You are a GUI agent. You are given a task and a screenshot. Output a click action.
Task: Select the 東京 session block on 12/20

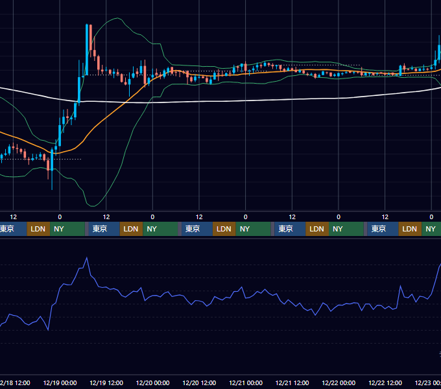pyautogui.click(x=197, y=229)
